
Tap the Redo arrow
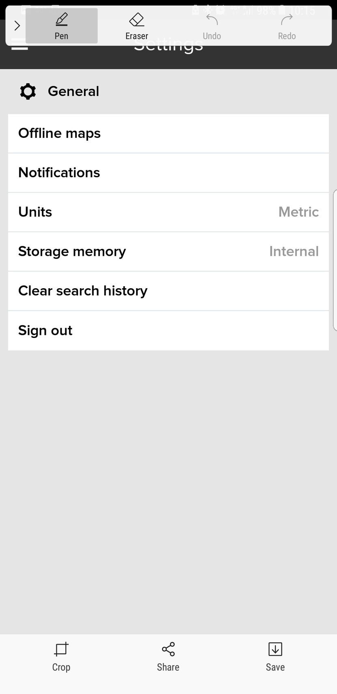pos(287,26)
